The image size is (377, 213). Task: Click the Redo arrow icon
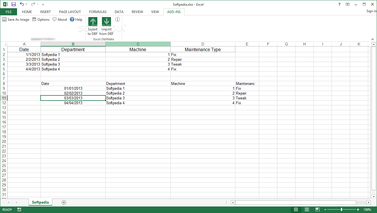33,4
